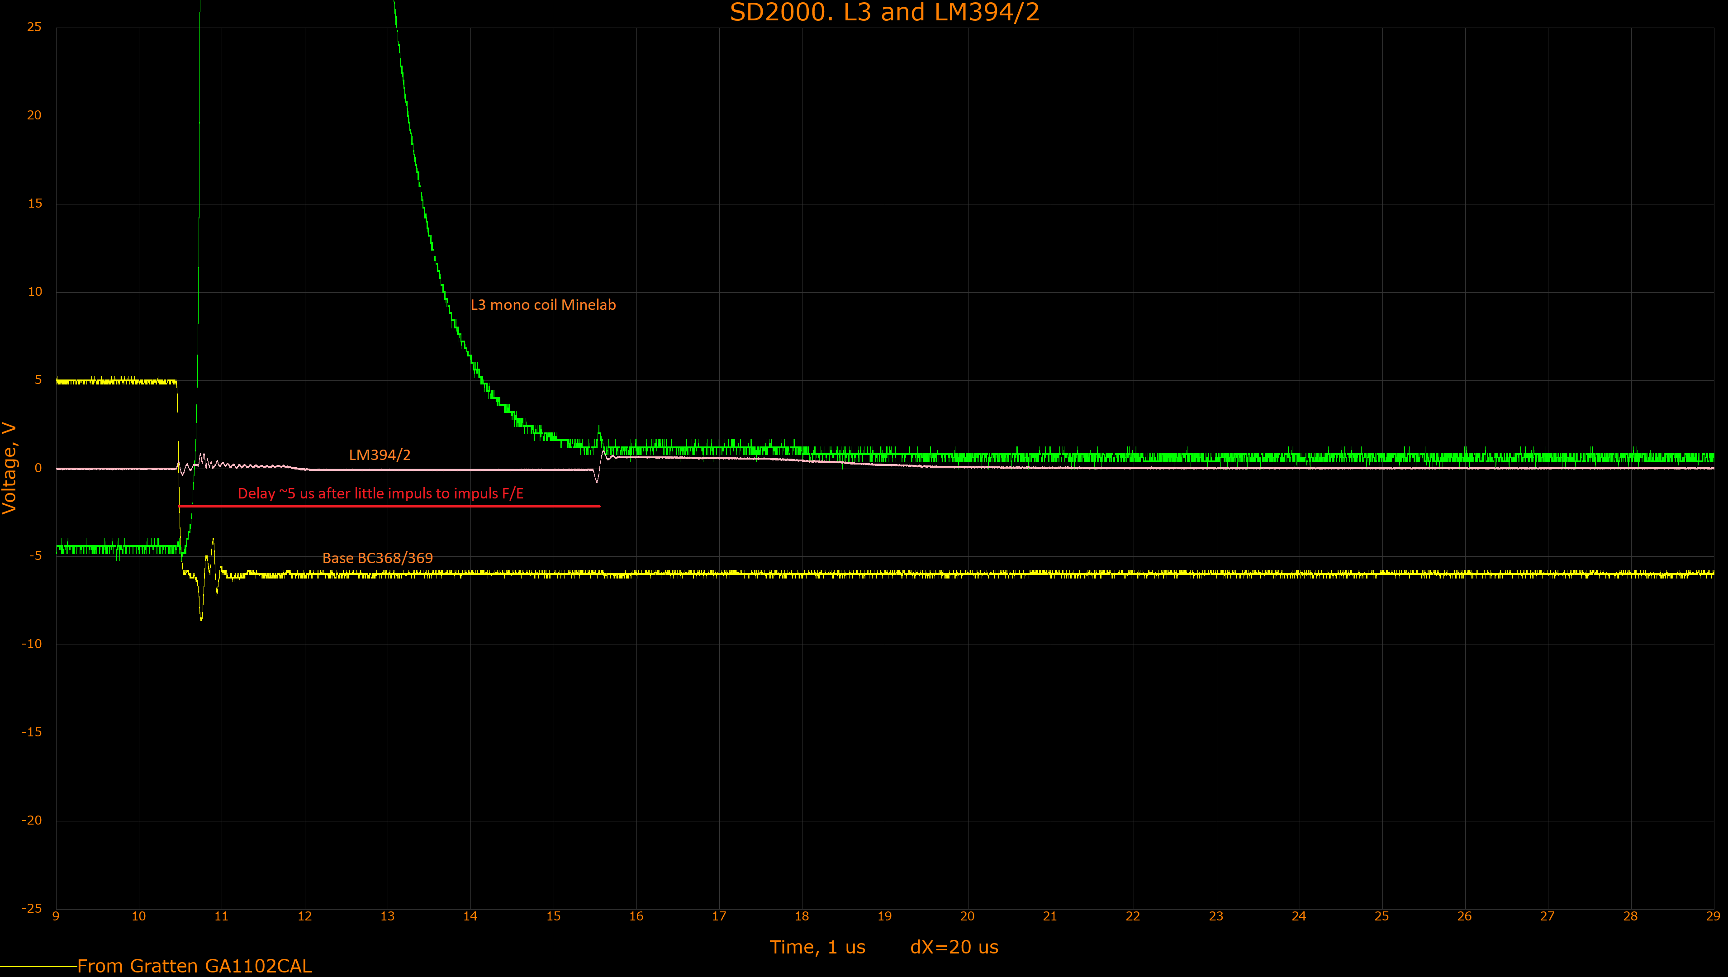Click the 20 tick on the time axis
This screenshot has height=977, width=1728.
[x=967, y=916]
